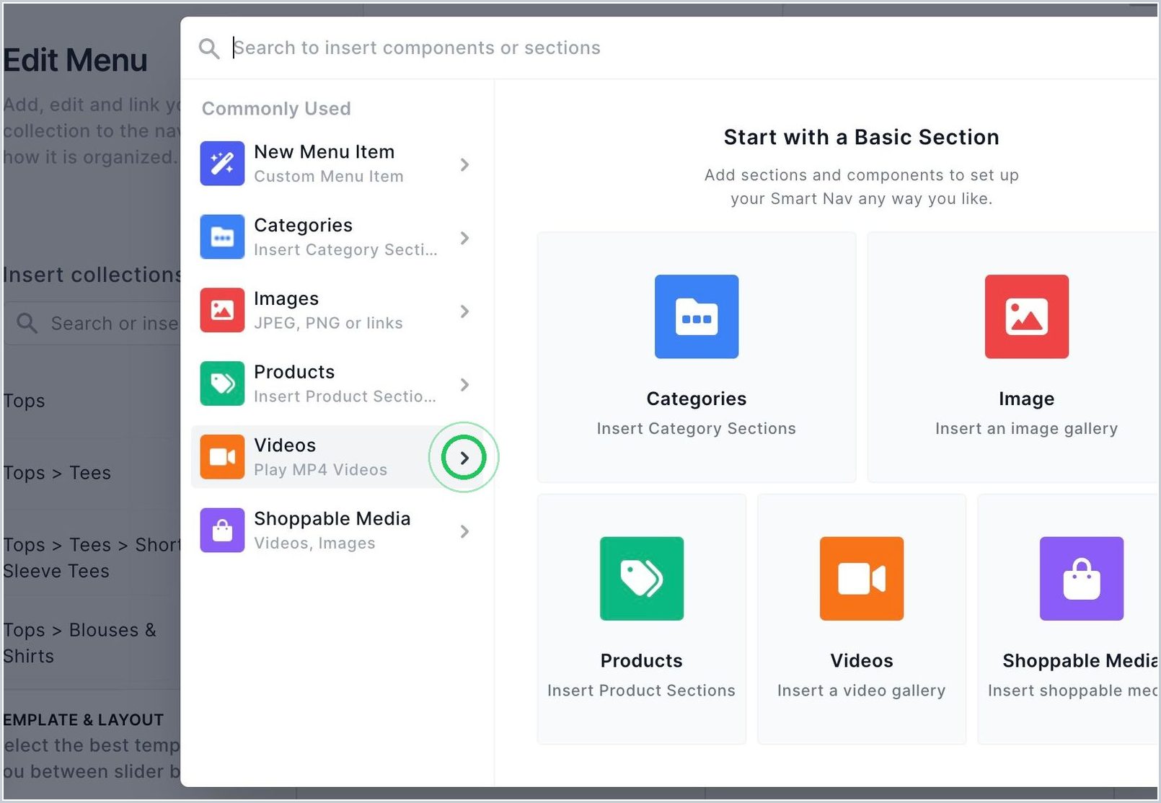Click 'Videos, Images' subtitle text
The image size is (1161, 803).
(x=314, y=544)
